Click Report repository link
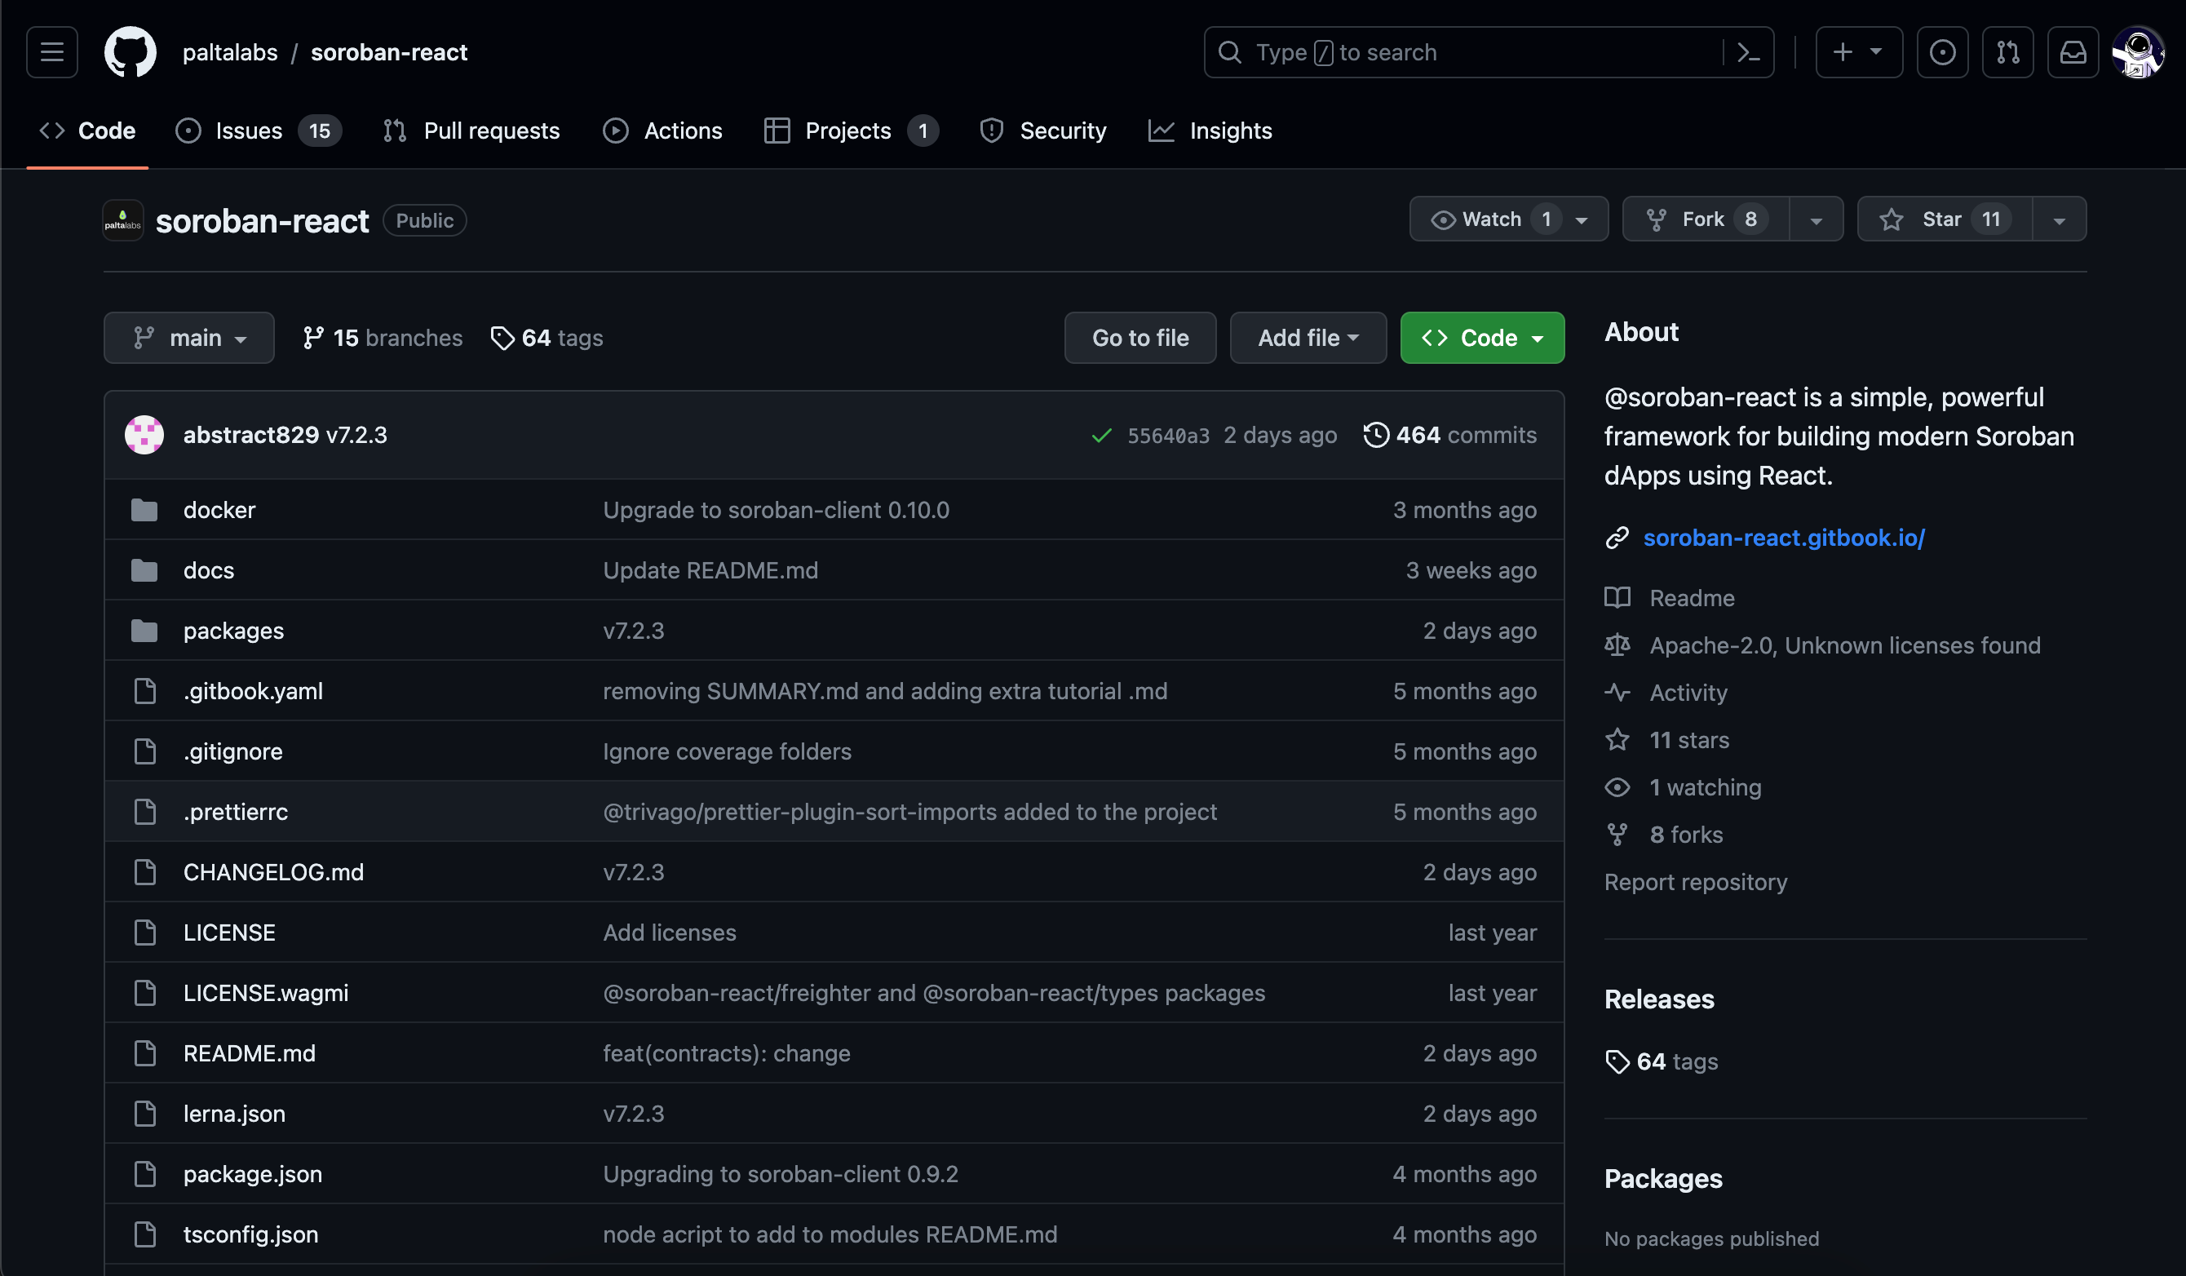This screenshot has width=2186, height=1276. point(1695,881)
